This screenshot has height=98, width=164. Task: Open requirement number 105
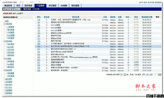(39, 28)
